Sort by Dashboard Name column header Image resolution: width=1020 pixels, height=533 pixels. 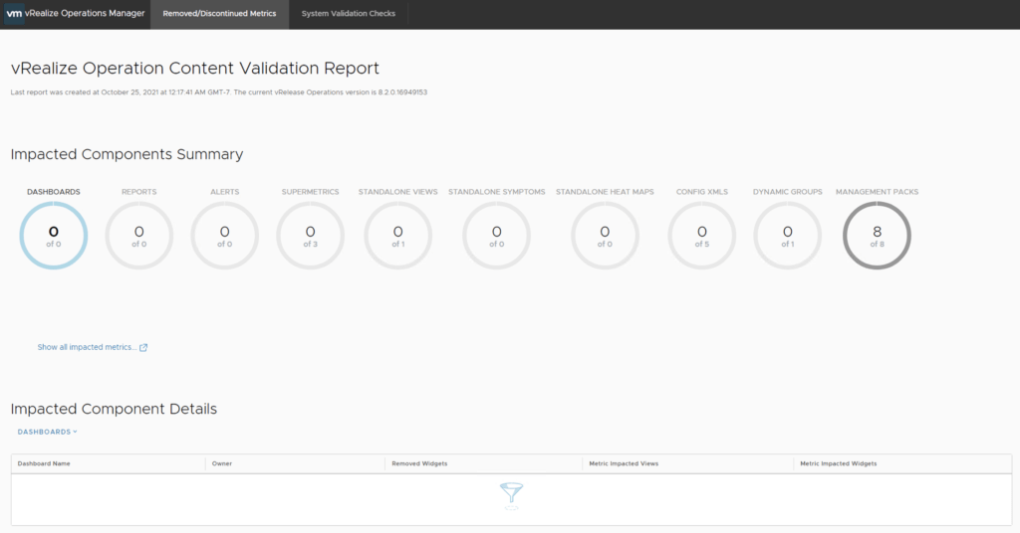[x=44, y=463]
